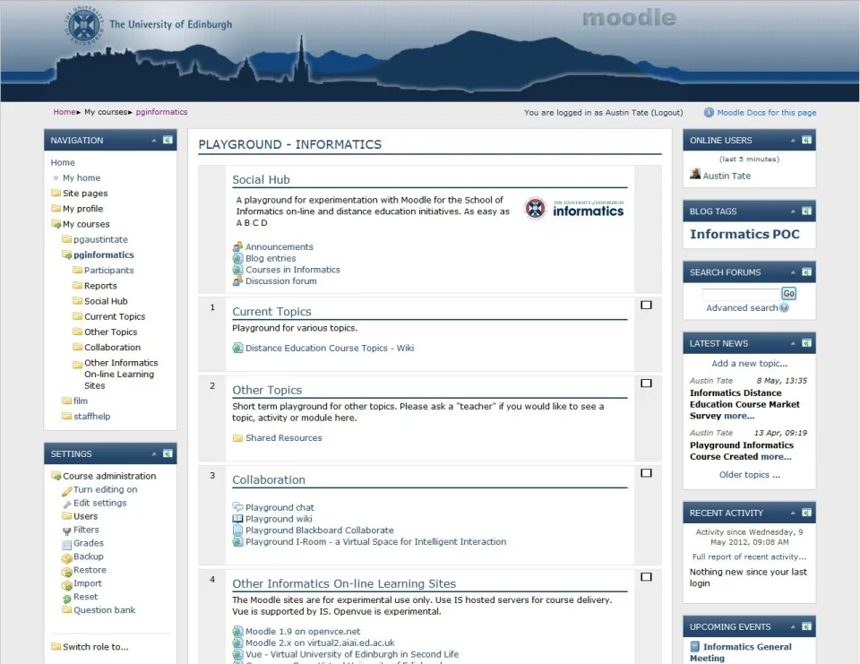
Task: Open Moodle 1.9 on openvce.net link
Action: tap(303, 631)
